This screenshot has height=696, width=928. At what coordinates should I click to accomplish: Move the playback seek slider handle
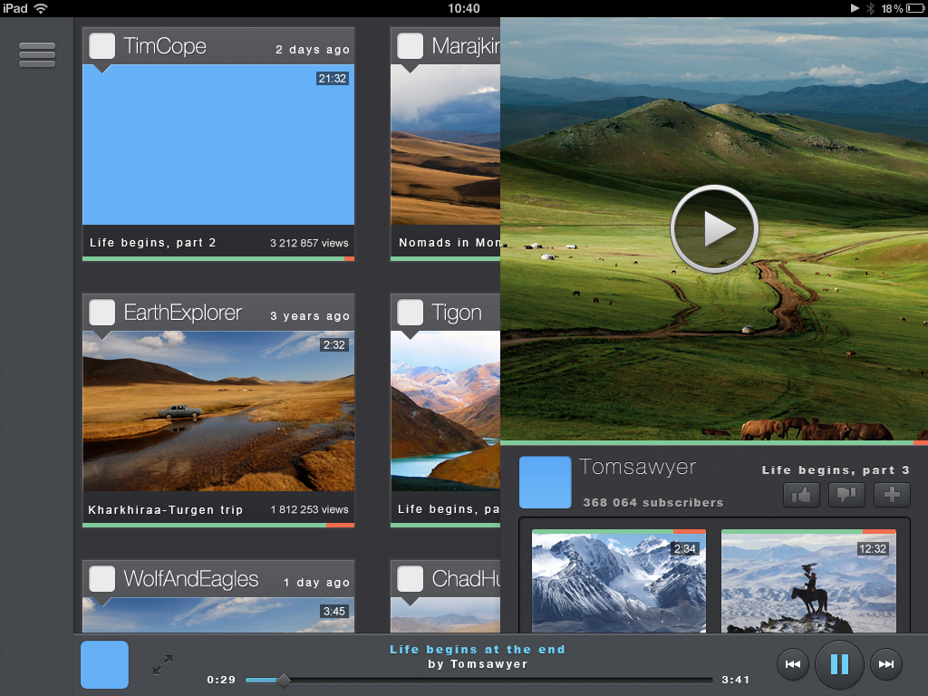pos(284,680)
